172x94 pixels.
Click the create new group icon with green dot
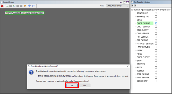coord(7,6)
